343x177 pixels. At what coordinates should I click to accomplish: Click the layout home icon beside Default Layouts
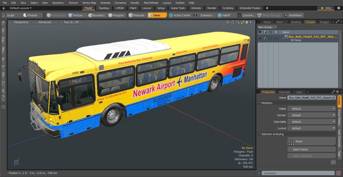[4, 8]
